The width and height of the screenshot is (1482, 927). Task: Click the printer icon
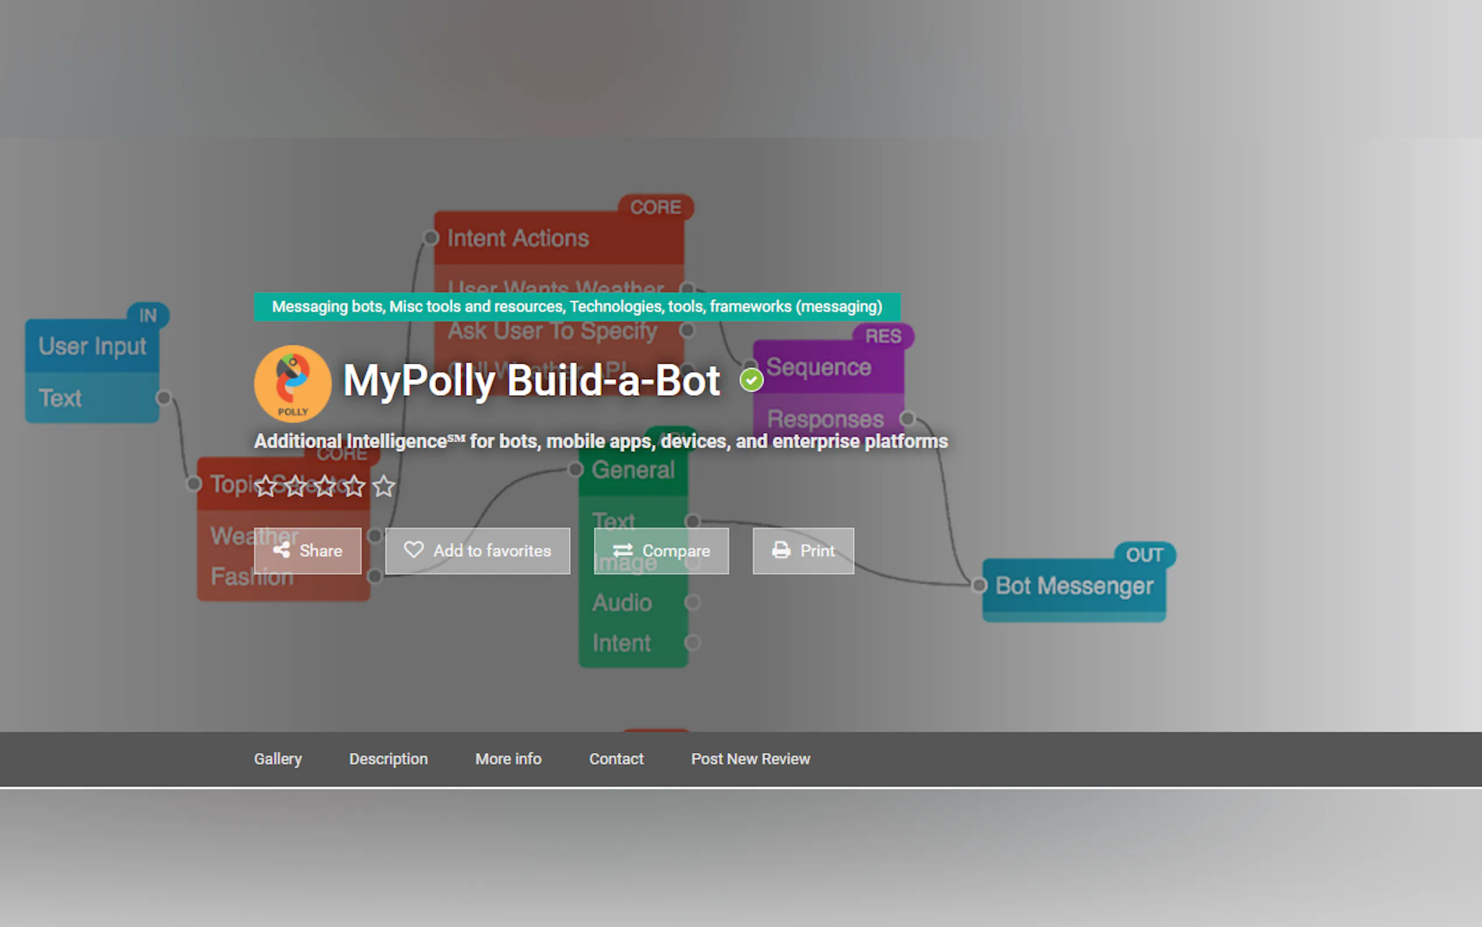781,550
